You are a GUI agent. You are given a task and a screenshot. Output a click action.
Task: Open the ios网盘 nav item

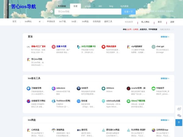pos(85,22)
